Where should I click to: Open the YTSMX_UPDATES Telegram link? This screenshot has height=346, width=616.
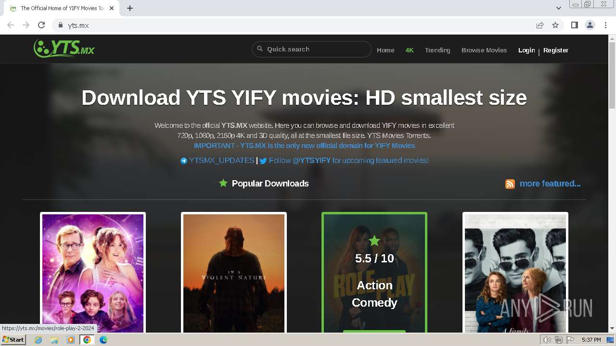[x=221, y=161]
